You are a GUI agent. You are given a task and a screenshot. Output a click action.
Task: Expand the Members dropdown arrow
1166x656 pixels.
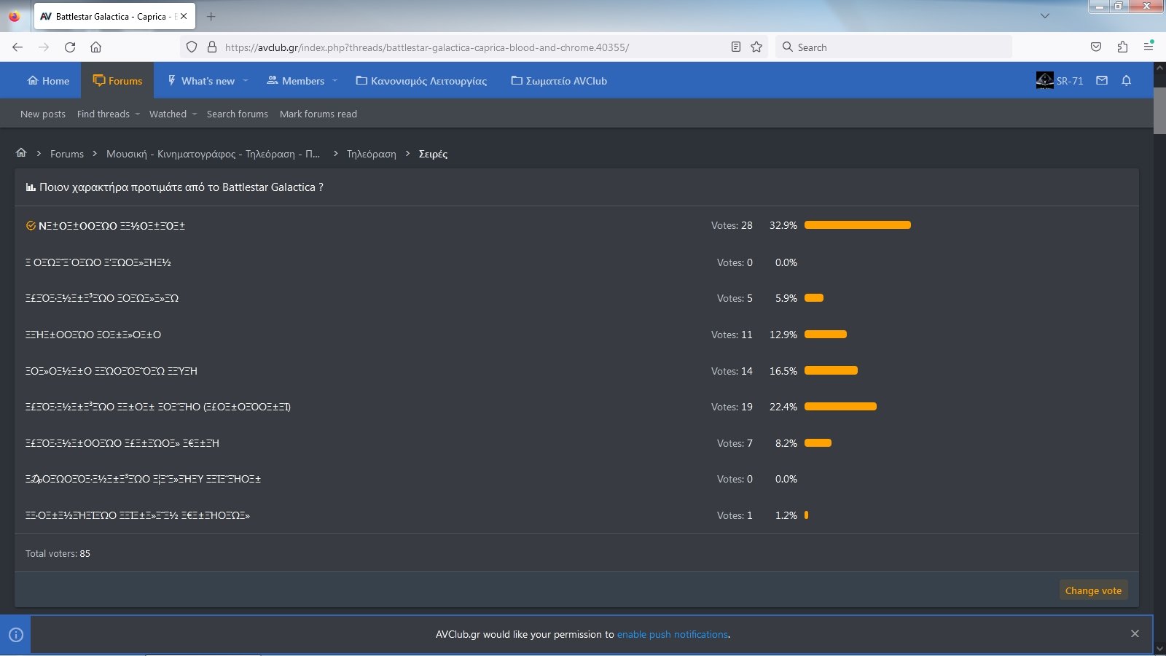[x=335, y=81]
